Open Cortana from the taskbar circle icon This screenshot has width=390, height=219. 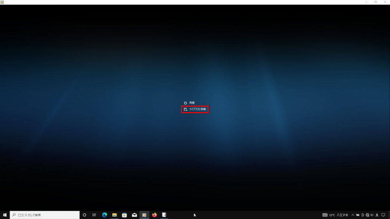click(x=85, y=215)
